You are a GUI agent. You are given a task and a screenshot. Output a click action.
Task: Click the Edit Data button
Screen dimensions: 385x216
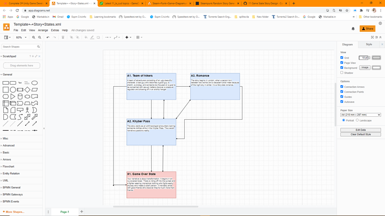pos(360,130)
